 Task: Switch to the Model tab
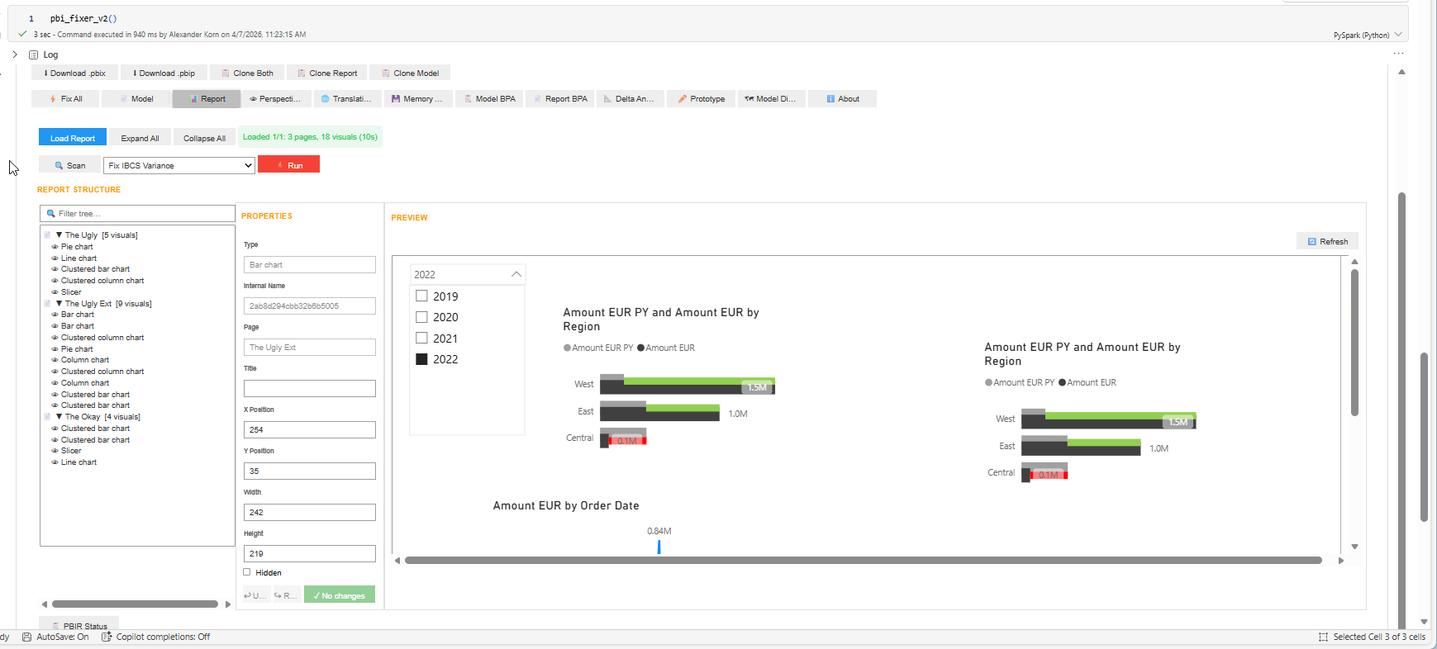pyautogui.click(x=136, y=98)
